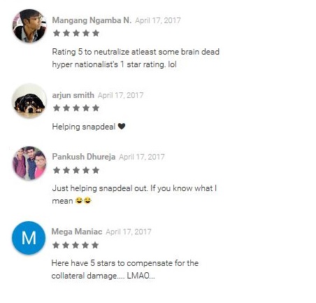Click the laughing emojis after 'mean'
316x303 pixels.
[83, 200]
